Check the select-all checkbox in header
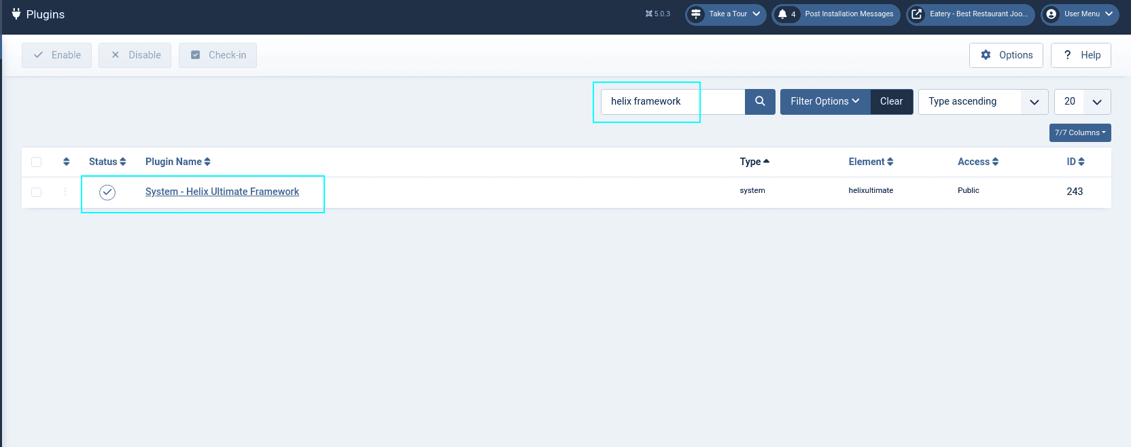 tap(37, 162)
